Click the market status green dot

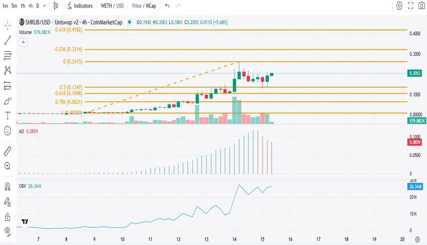tap(130, 22)
